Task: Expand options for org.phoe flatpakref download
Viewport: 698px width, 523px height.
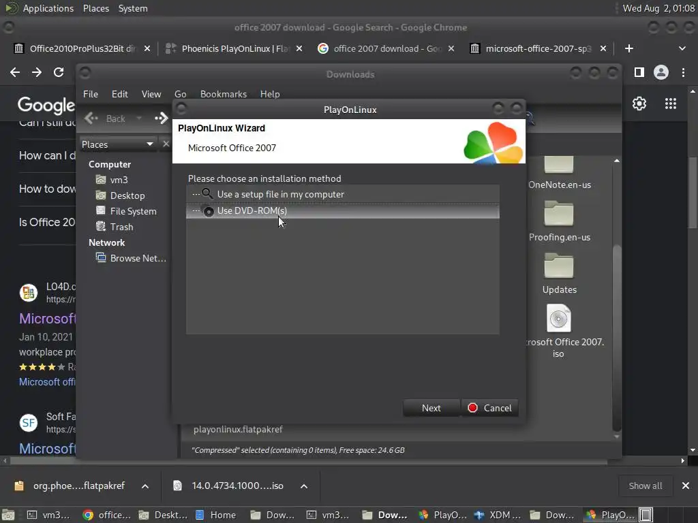Action: [x=145, y=486]
